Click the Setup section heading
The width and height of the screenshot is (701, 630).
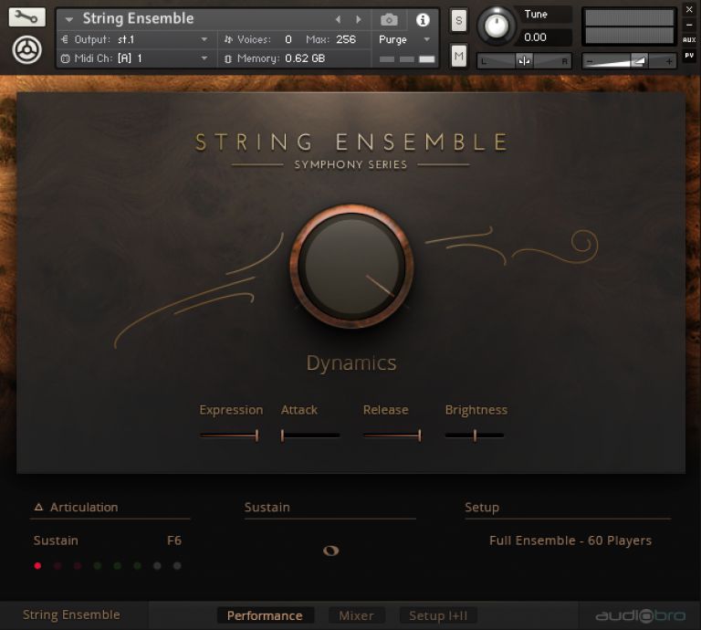482,507
